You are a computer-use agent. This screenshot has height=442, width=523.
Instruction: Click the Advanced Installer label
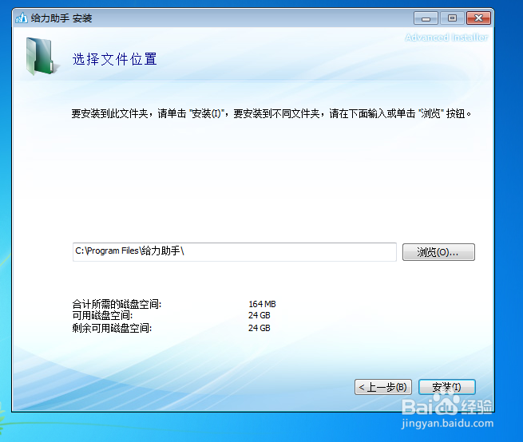(446, 37)
